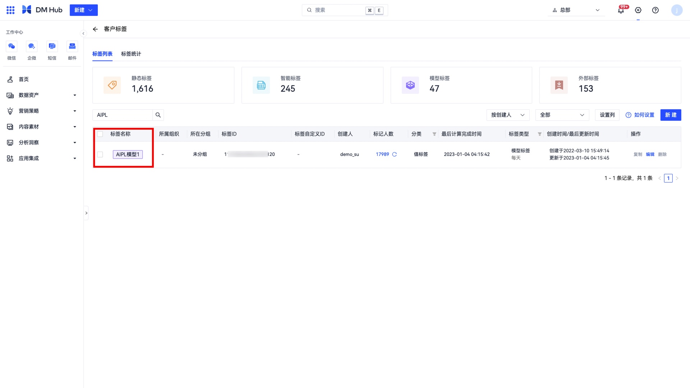Click the demo_su creator cell
This screenshot has height=388, width=690.
pos(349,154)
